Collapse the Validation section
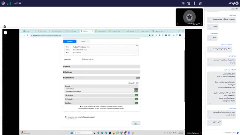The width and height of the screenshot is (240, 135). (69, 78)
